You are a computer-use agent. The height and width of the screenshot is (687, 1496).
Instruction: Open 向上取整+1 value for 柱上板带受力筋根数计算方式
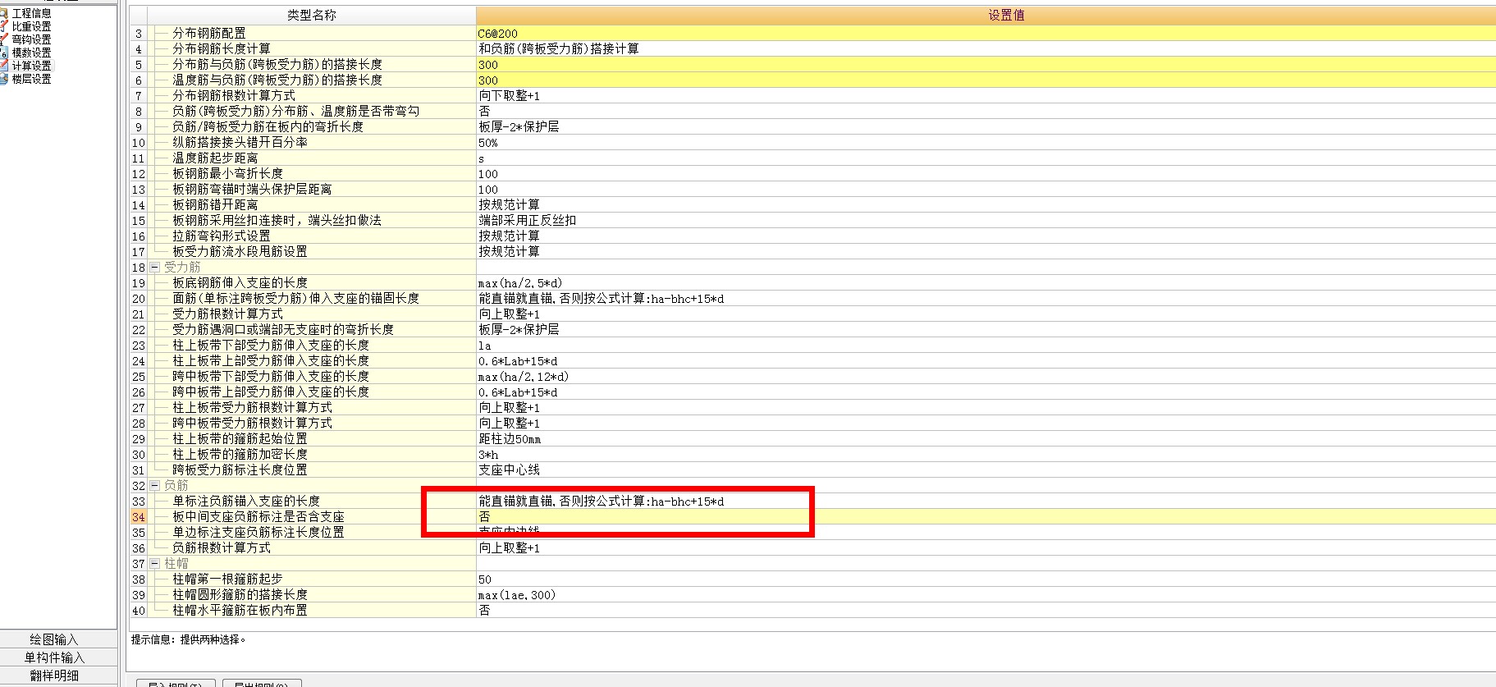pyautogui.click(x=986, y=408)
